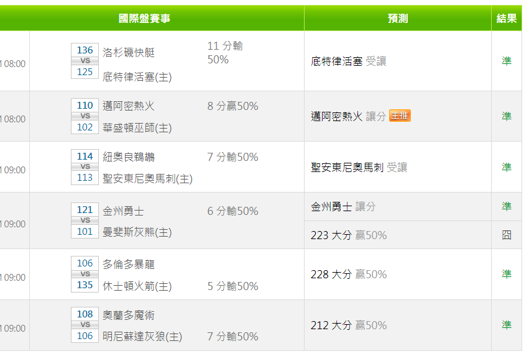Screen dimensions: 529x359
Task: Click the 囧 result mark
Action: (507, 235)
